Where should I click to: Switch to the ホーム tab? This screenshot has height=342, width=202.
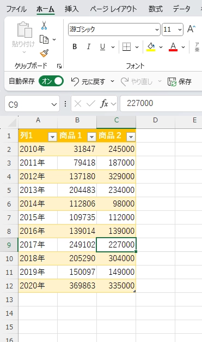45,9
